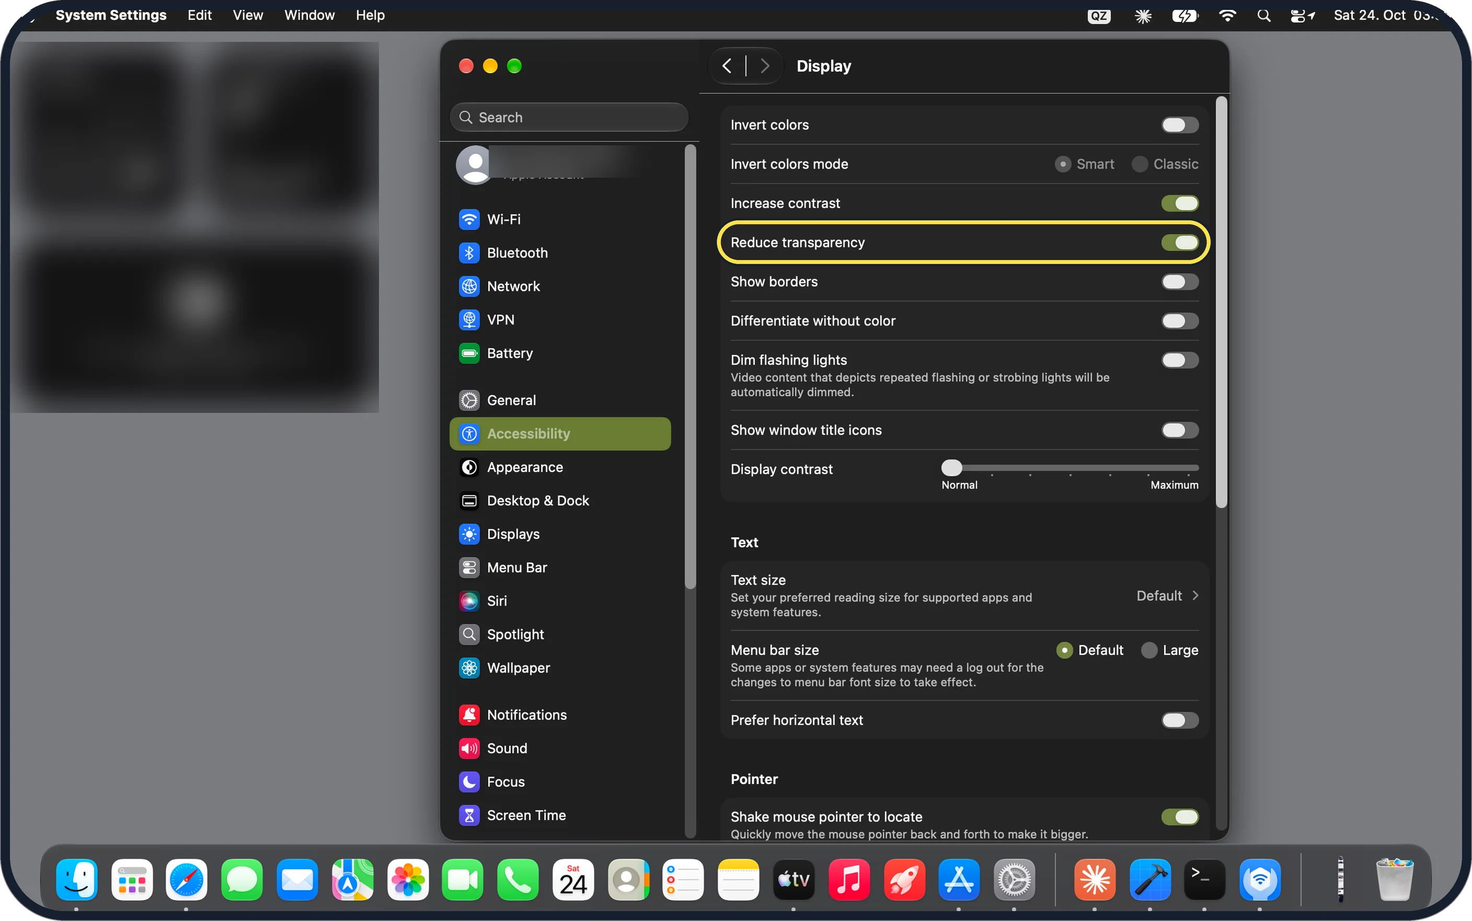Select Large menu bar size
The image size is (1472, 921).
pos(1149,651)
